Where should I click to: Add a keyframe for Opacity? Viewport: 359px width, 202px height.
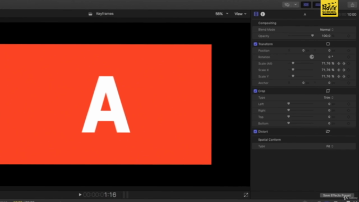pos(349,36)
